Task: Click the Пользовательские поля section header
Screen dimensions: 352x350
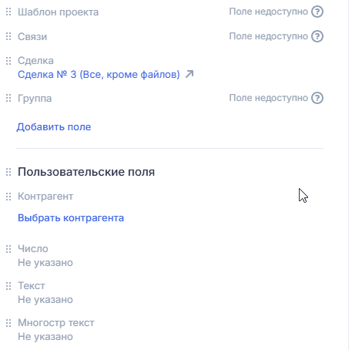Action: point(86,172)
